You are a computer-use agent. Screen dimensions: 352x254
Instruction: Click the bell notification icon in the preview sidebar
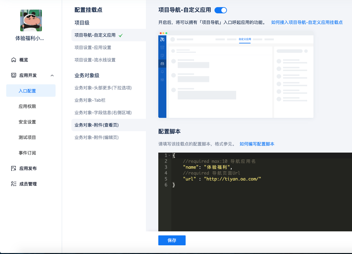[162, 71]
